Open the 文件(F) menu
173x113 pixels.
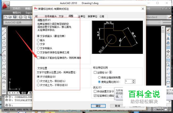17,8
